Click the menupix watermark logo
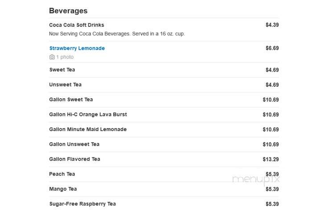This screenshot has height=216, width=336. (x=256, y=179)
